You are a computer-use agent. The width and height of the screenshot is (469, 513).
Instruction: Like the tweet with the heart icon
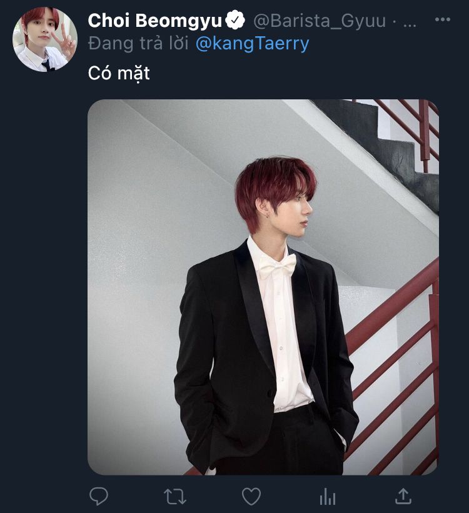coord(251,496)
